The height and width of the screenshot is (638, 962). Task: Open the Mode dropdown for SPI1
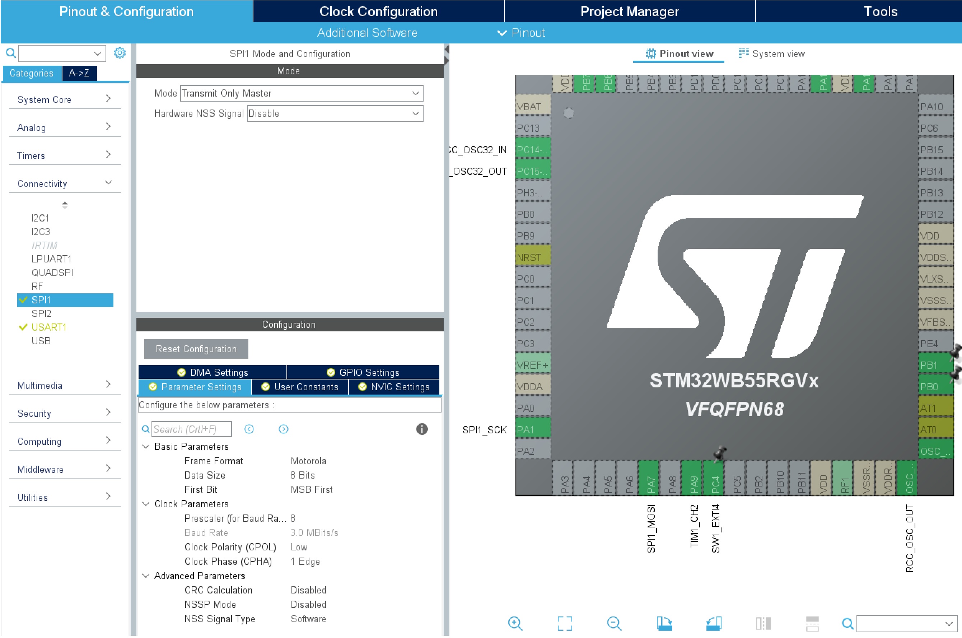tap(301, 93)
